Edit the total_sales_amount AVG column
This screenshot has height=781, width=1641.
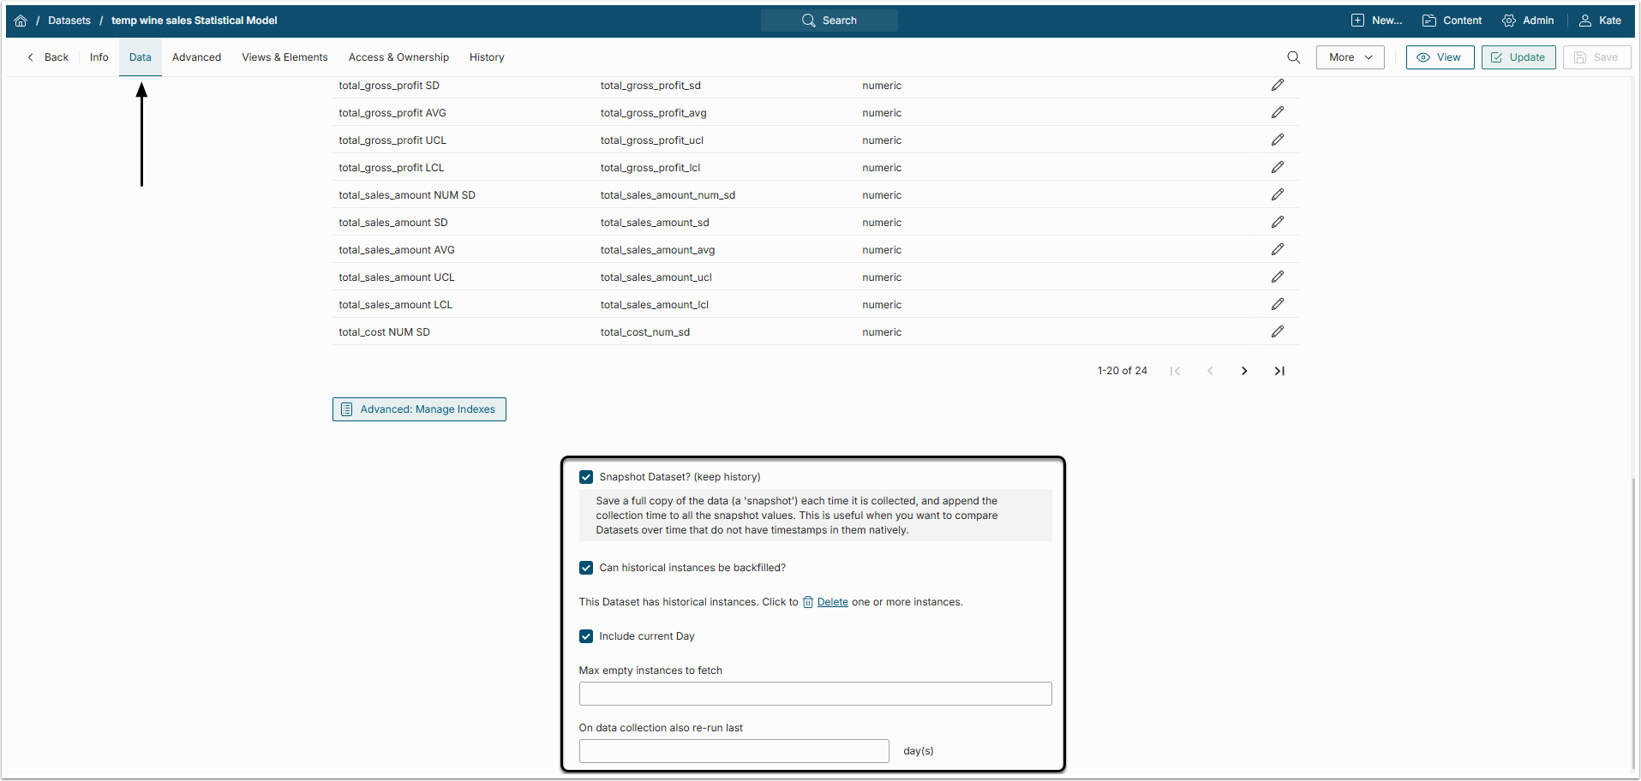pos(1277,249)
